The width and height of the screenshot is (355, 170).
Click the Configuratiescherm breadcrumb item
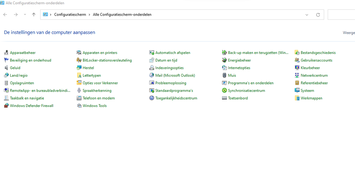[70, 15]
